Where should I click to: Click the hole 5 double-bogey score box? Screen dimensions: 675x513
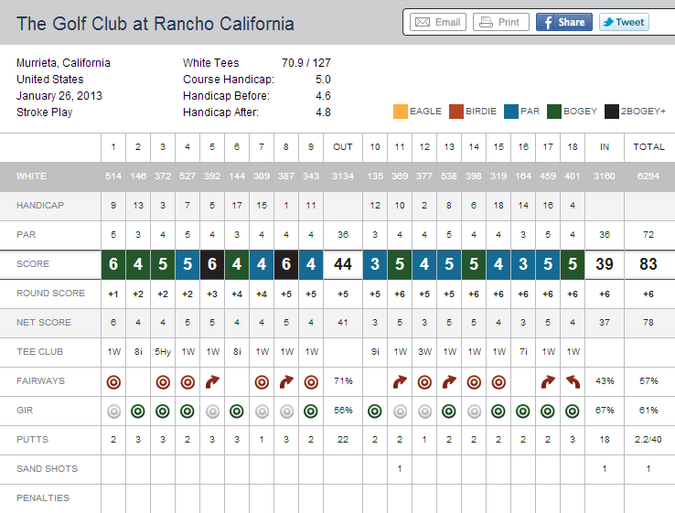212,264
